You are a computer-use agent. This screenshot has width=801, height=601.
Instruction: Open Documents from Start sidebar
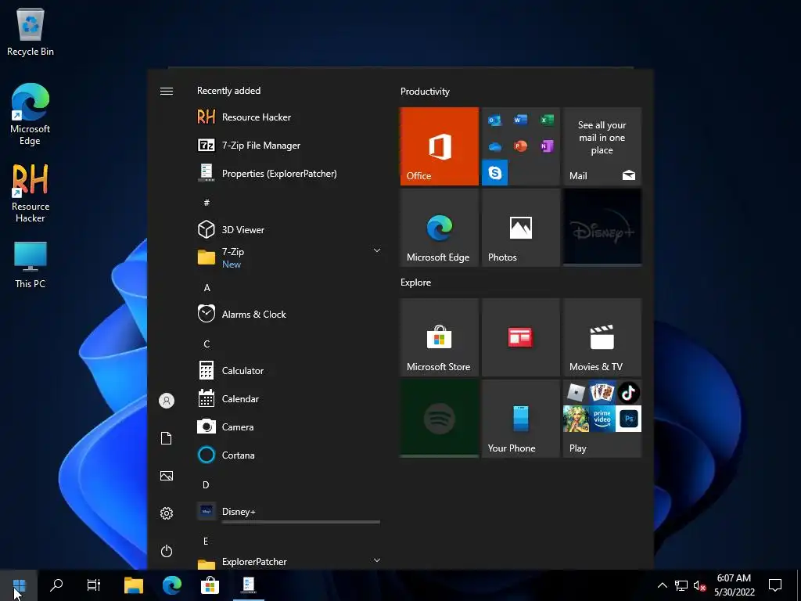click(x=167, y=438)
